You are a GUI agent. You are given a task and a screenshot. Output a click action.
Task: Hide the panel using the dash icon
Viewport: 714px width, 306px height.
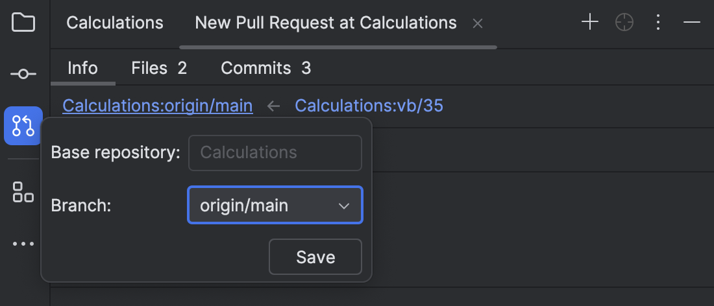tap(692, 23)
